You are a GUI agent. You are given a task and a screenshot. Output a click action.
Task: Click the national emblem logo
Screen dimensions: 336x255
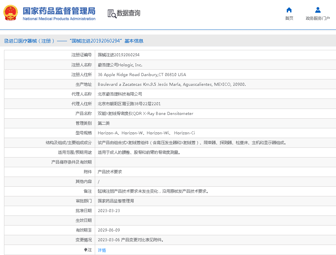point(11,13)
